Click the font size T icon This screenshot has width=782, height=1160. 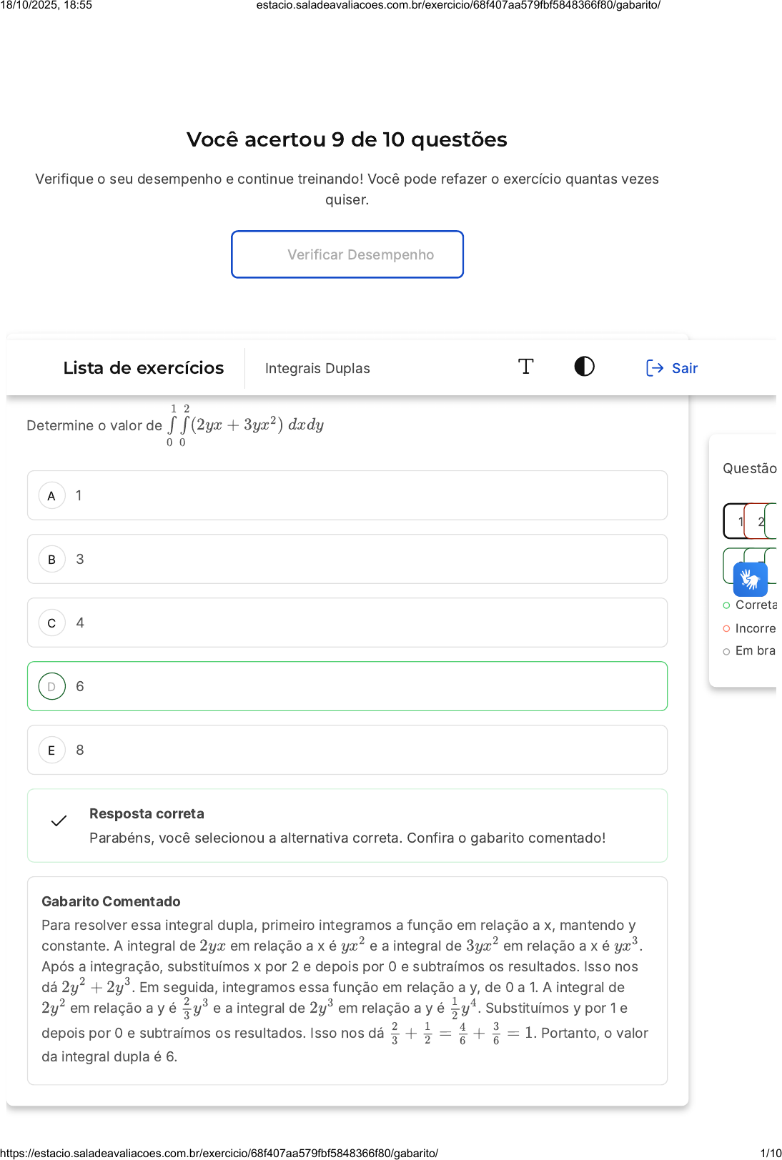(x=525, y=367)
